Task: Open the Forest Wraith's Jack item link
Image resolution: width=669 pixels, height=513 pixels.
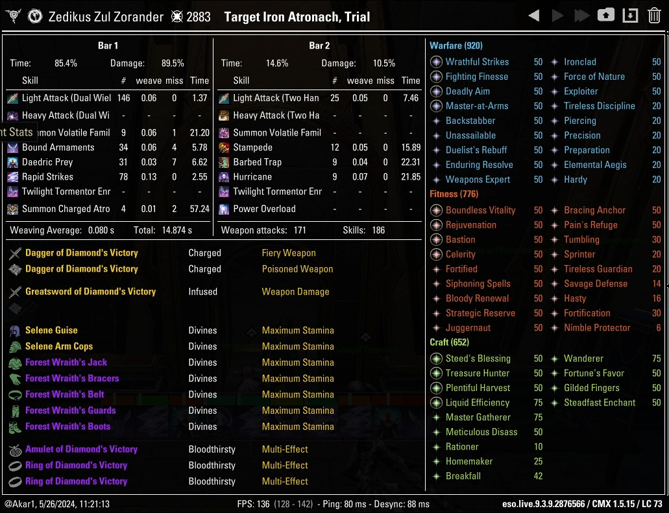Action: click(66, 363)
